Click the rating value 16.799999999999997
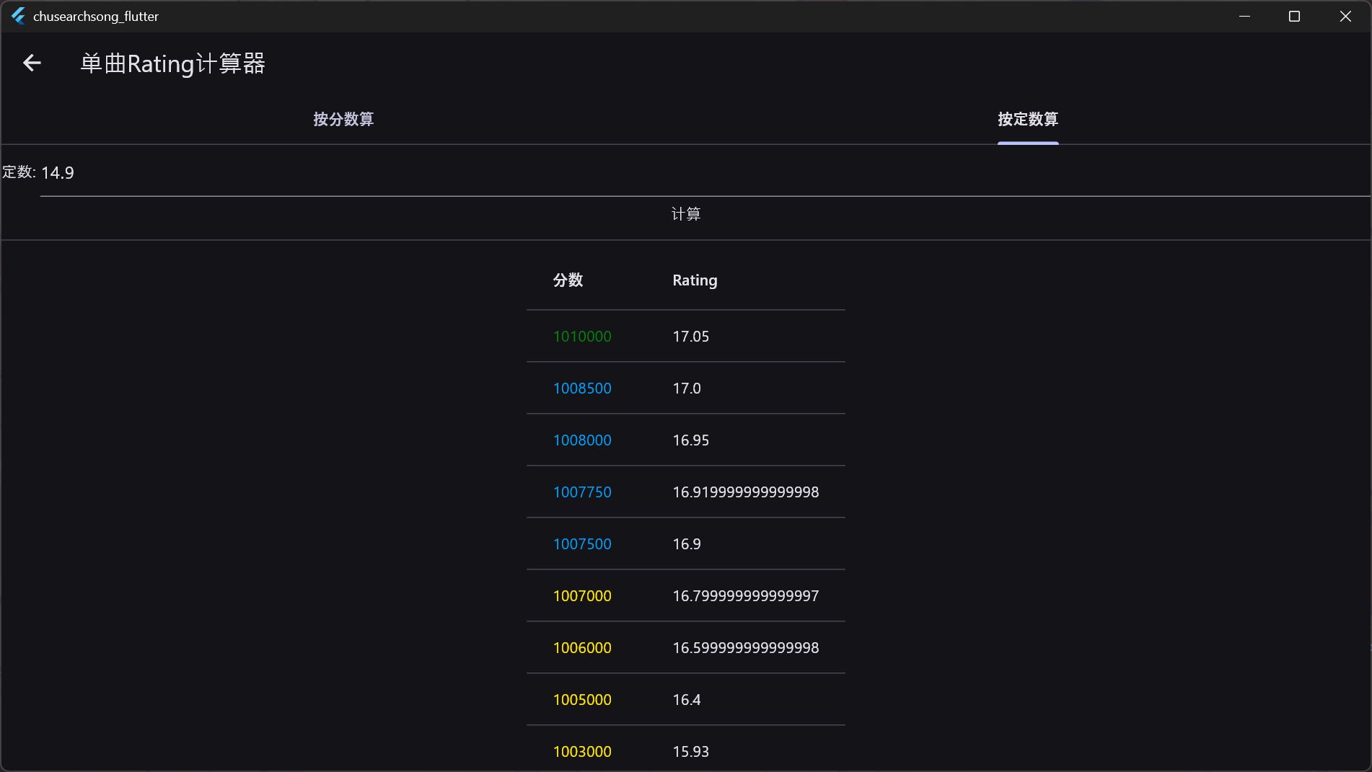The height and width of the screenshot is (772, 1372). pos(745,596)
